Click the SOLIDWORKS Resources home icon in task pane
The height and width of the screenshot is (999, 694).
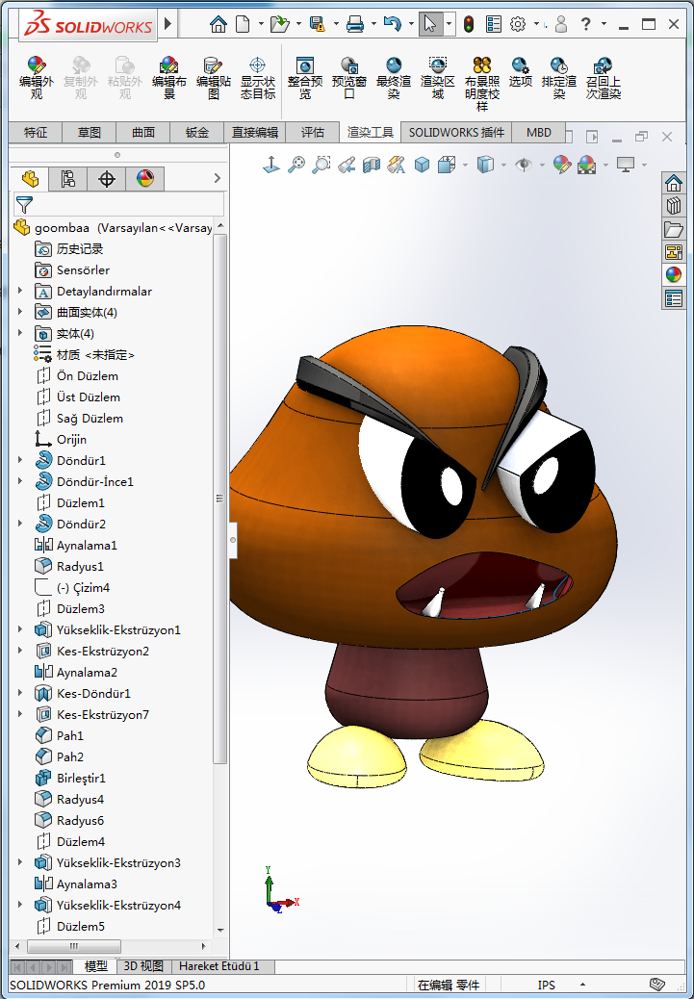[x=674, y=184]
